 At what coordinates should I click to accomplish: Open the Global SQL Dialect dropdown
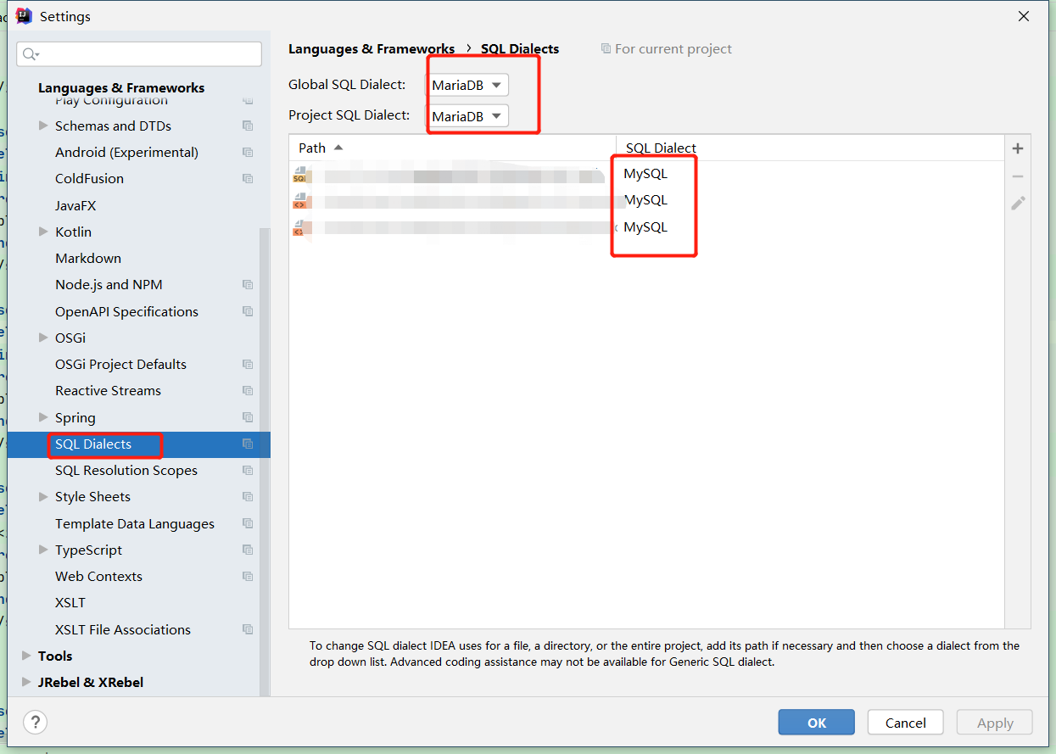(x=467, y=85)
